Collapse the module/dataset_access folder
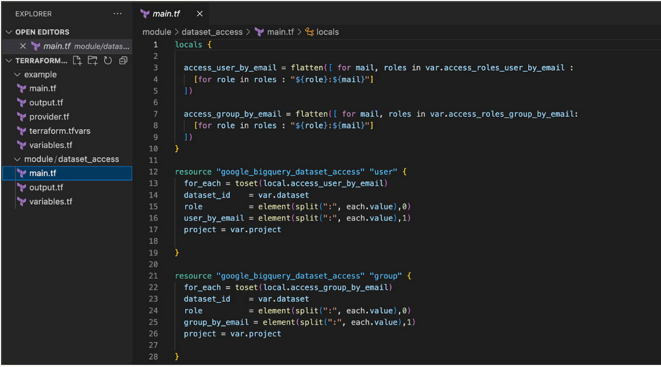This screenshot has width=661, height=367. click(x=18, y=159)
